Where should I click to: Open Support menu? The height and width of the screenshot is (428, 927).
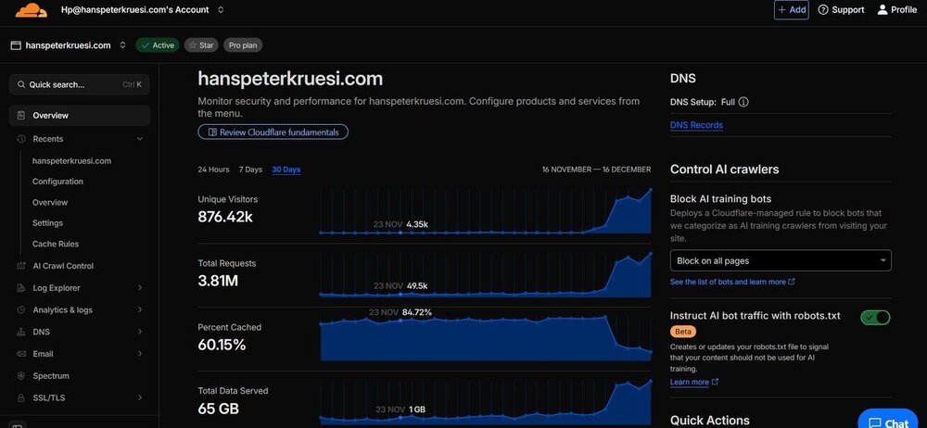click(x=841, y=10)
